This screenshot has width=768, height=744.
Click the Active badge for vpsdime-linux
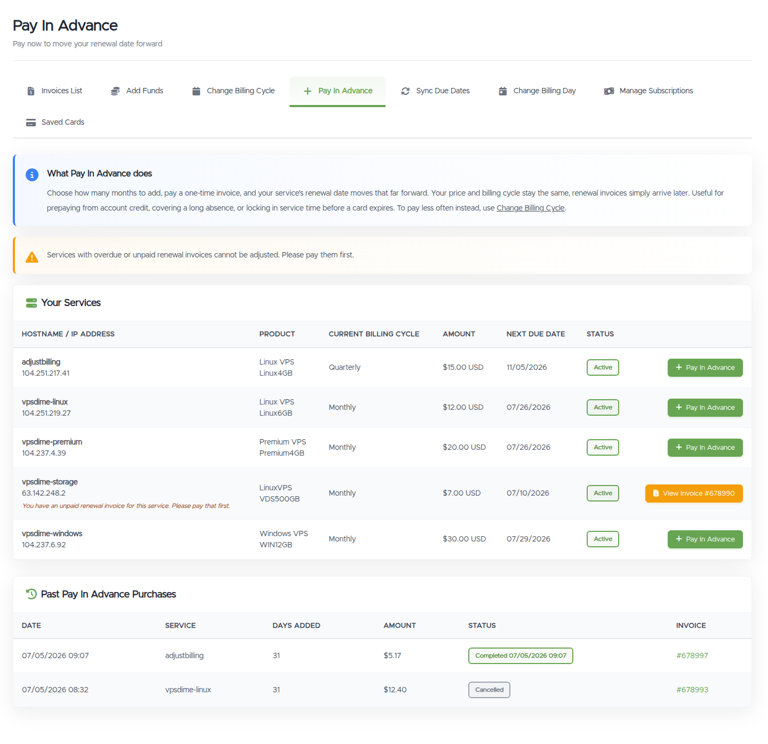coord(603,408)
